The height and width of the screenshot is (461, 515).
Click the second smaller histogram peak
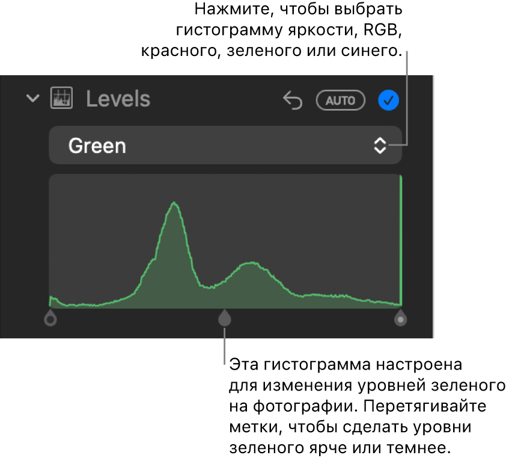(x=252, y=264)
